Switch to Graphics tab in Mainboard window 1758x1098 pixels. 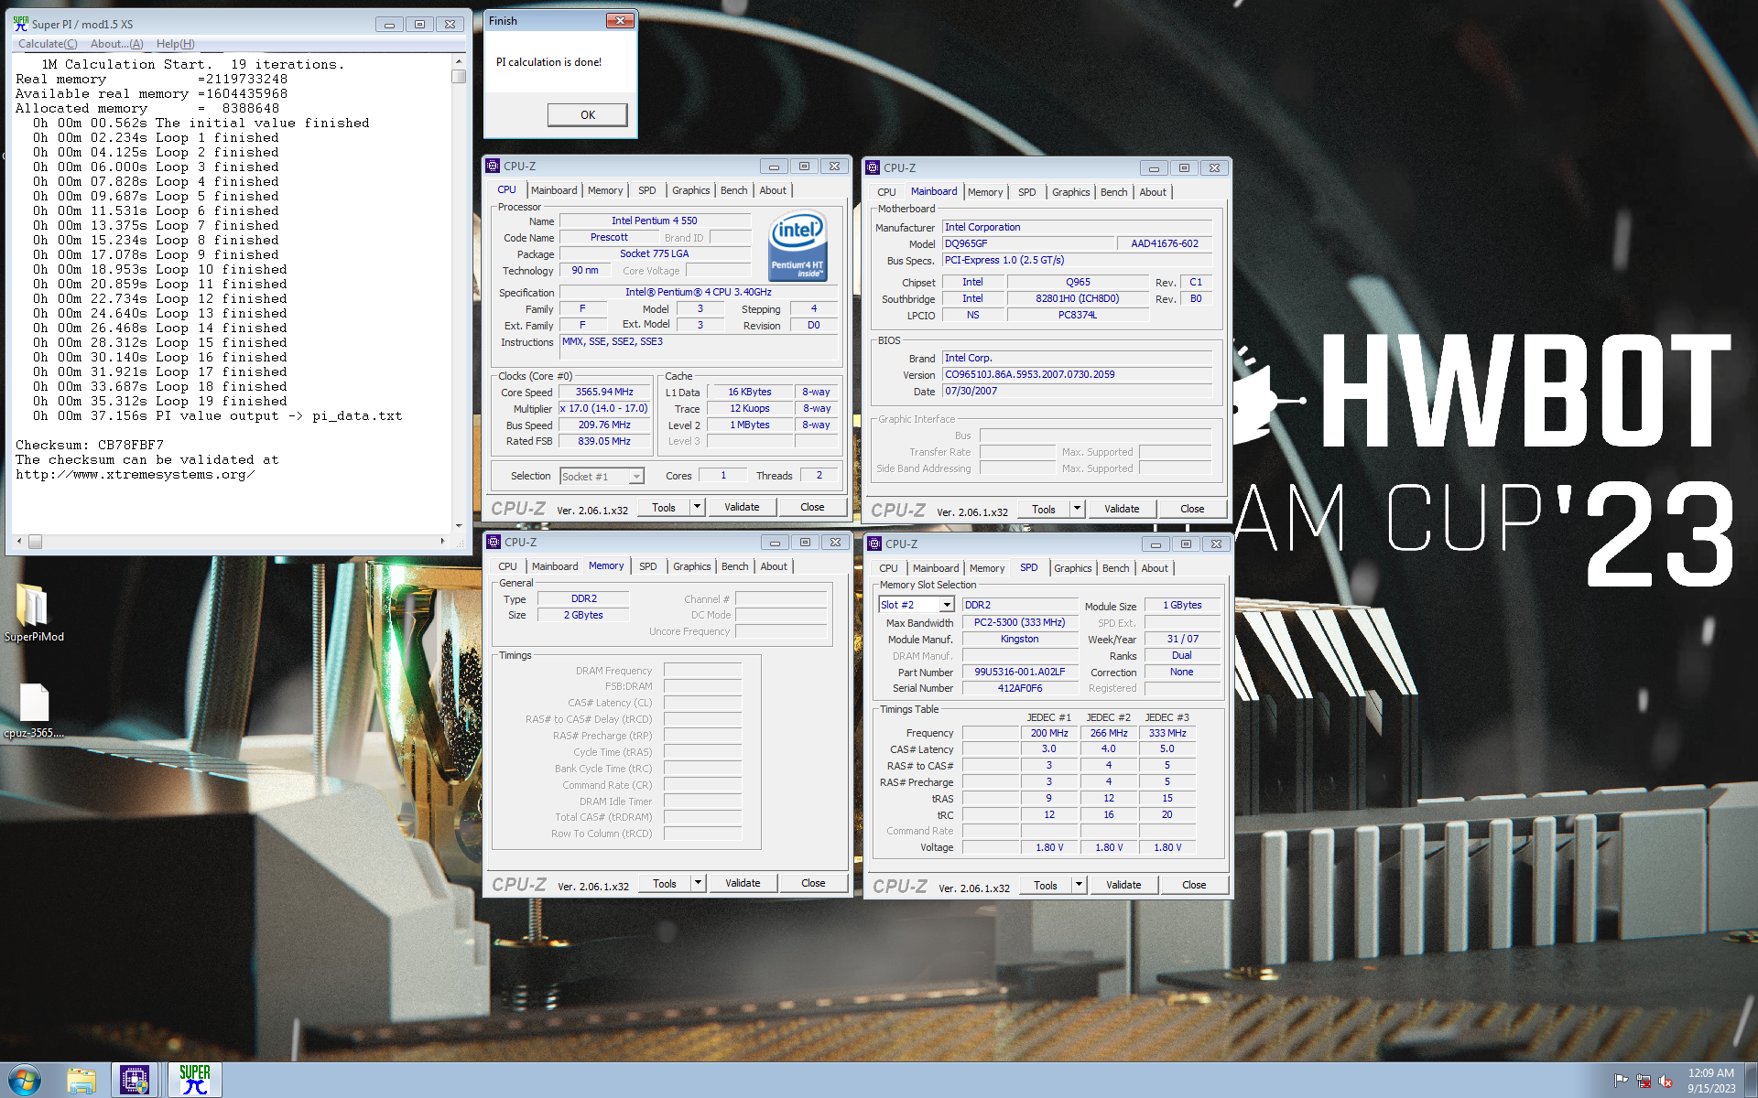(1070, 192)
